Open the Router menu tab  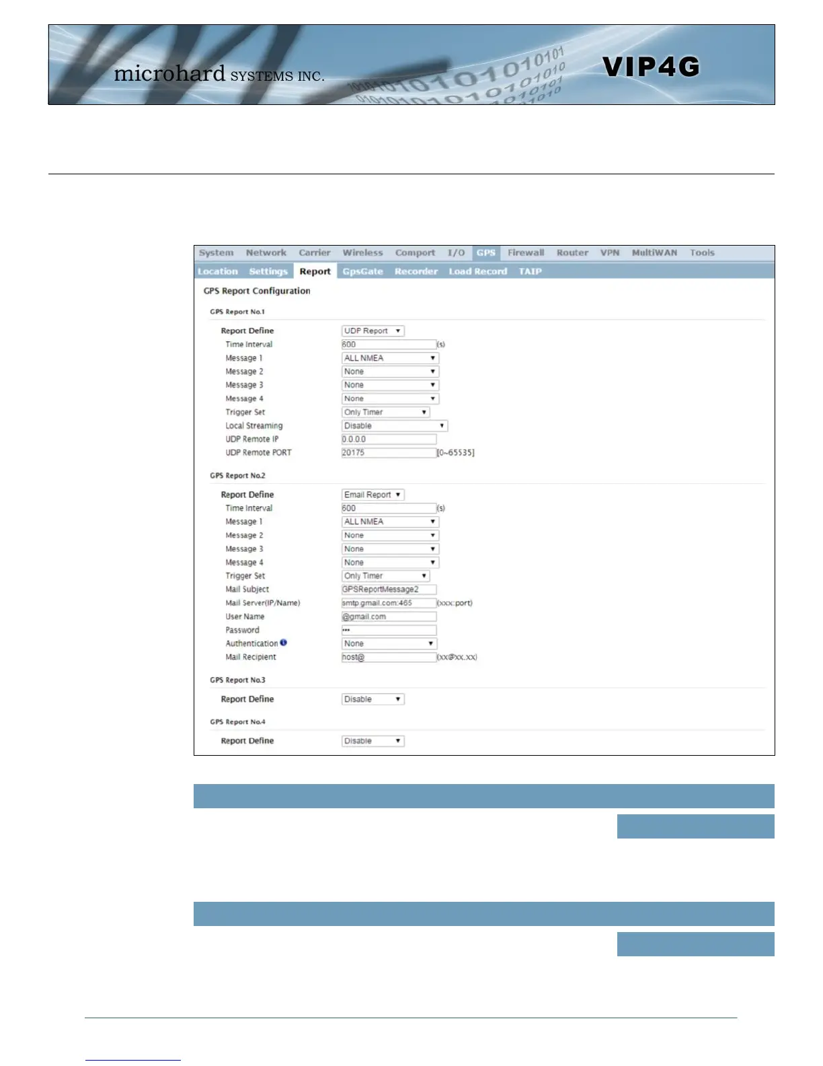[x=572, y=253]
